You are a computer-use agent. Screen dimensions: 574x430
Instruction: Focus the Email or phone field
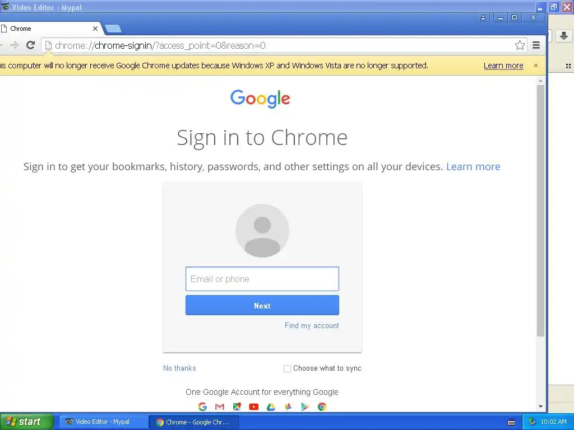coord(262,279)
